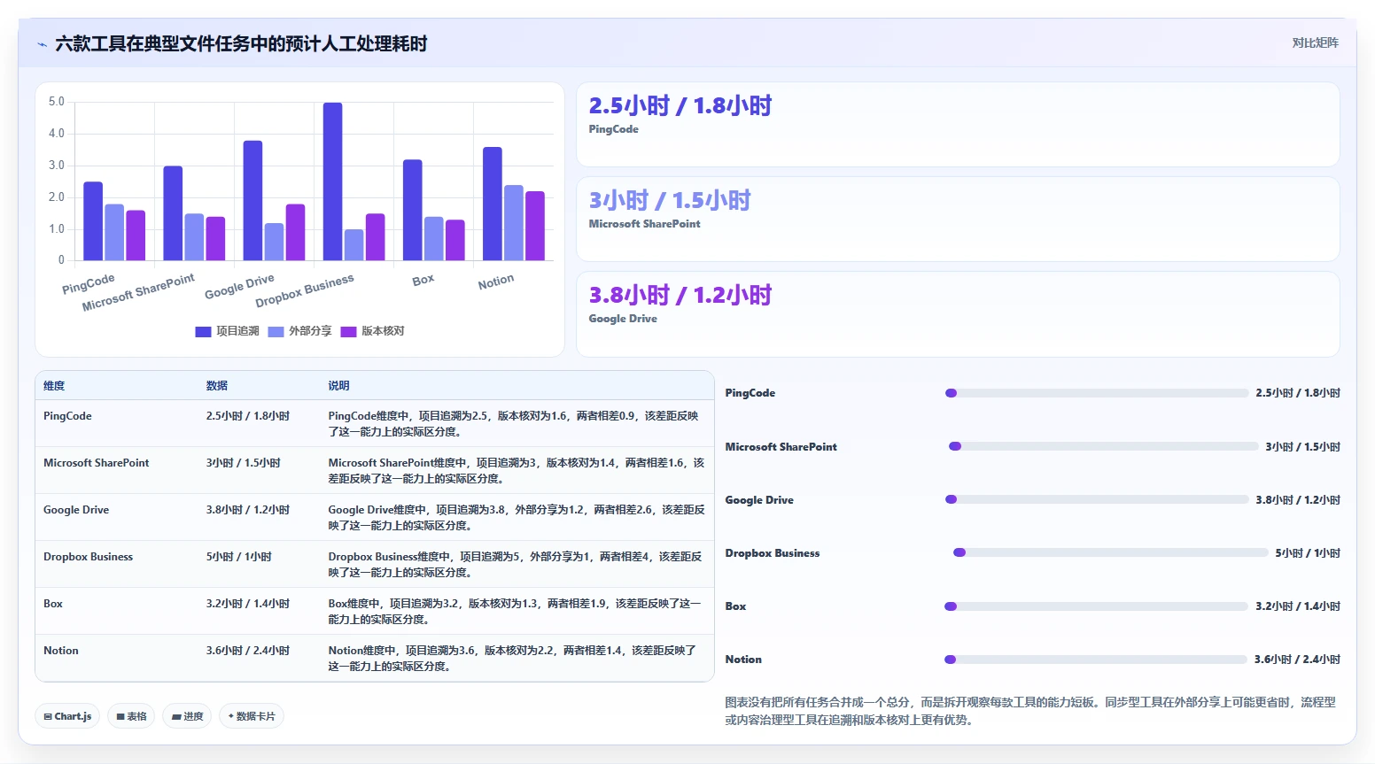Click the Box description text in table
The image size is (1375, 764).
[x=515, y=612]
